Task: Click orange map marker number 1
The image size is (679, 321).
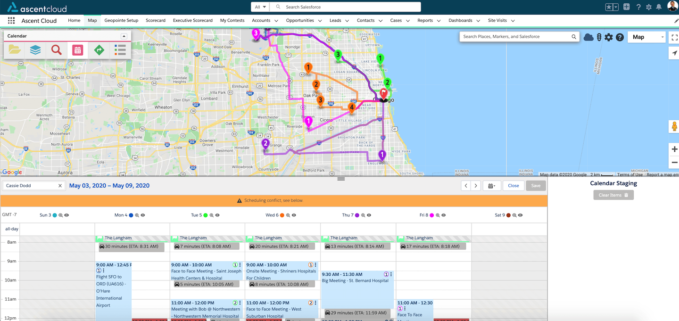Action: [x=308, y=69]
